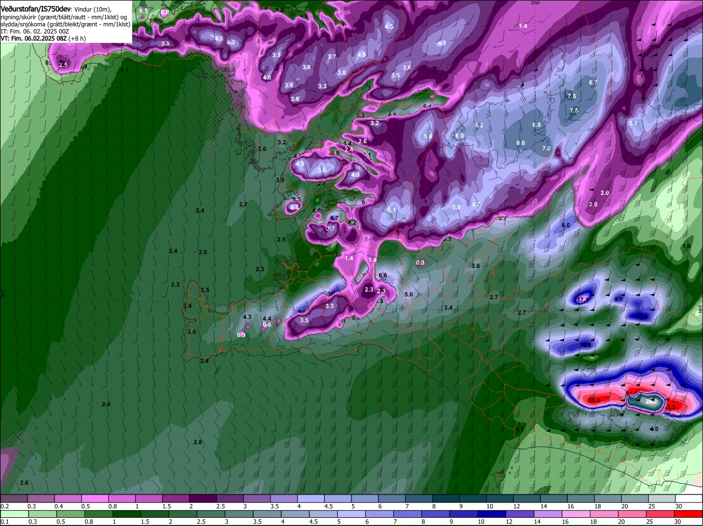Click the '7.5' snowfall value
The width and height of the screenshot is (703, 526).
coord(574,110)
